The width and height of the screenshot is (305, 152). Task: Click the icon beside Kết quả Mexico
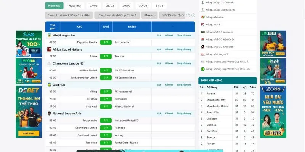tap(203, 17)
